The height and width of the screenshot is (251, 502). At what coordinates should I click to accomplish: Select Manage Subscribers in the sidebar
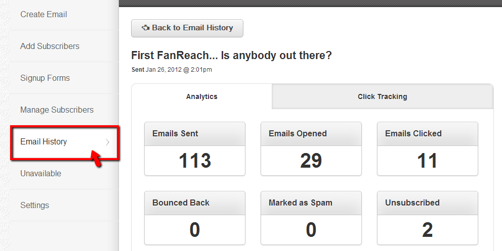click(57, 110)
